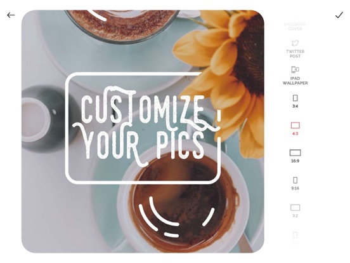Select the red 4:3 ratio icon

click(x=295, y=125)
